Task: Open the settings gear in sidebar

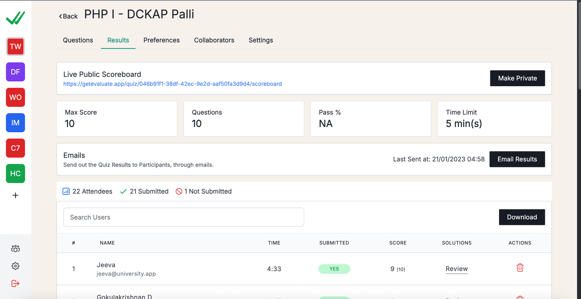Action: (15, 266)
